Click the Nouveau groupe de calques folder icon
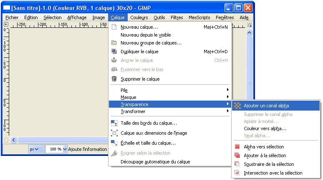Screen dimensions: 323x180 click(x=114, y=43)
